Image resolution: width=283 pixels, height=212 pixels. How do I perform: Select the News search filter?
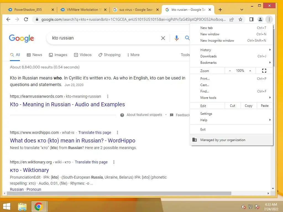34,55
